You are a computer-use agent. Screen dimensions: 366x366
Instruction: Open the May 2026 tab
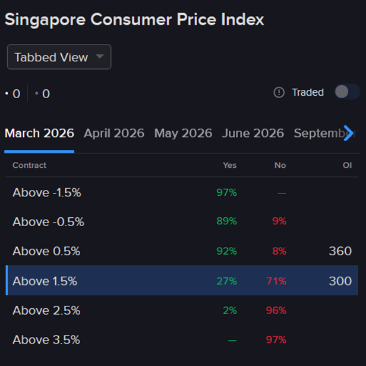(x=183, y=133)
